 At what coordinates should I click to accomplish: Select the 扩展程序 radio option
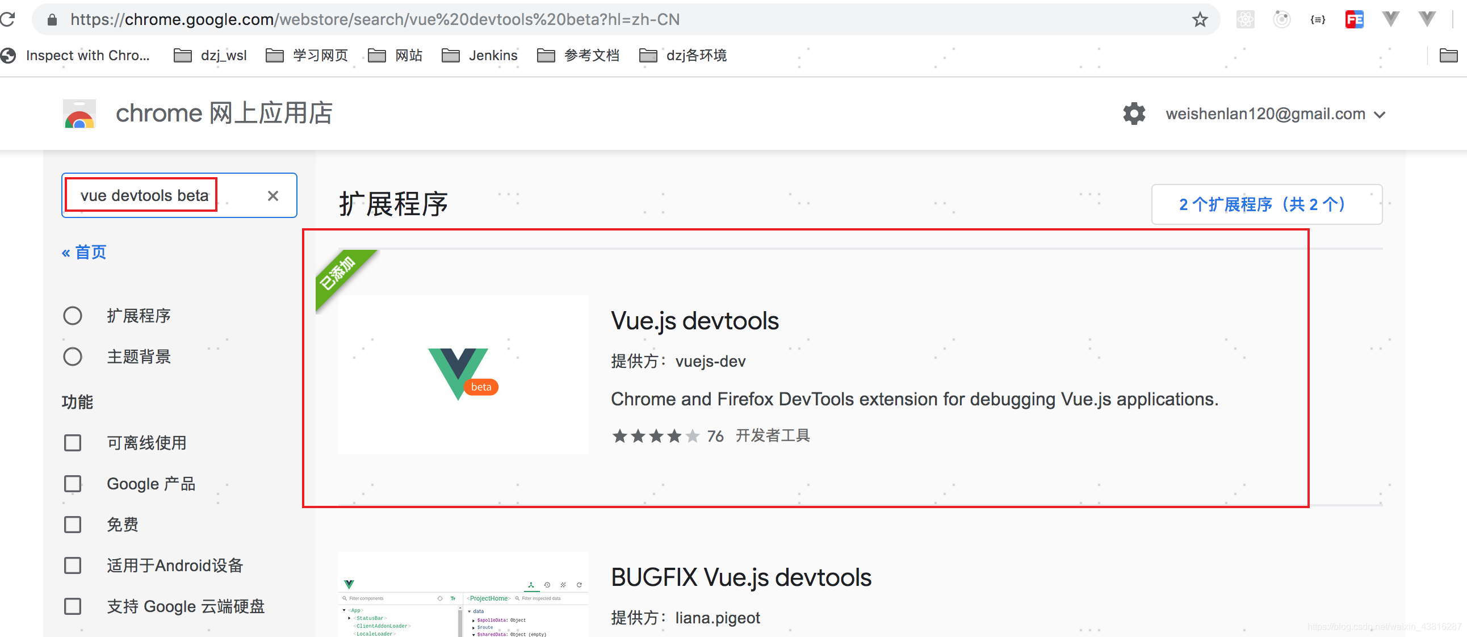coord(72,315)
